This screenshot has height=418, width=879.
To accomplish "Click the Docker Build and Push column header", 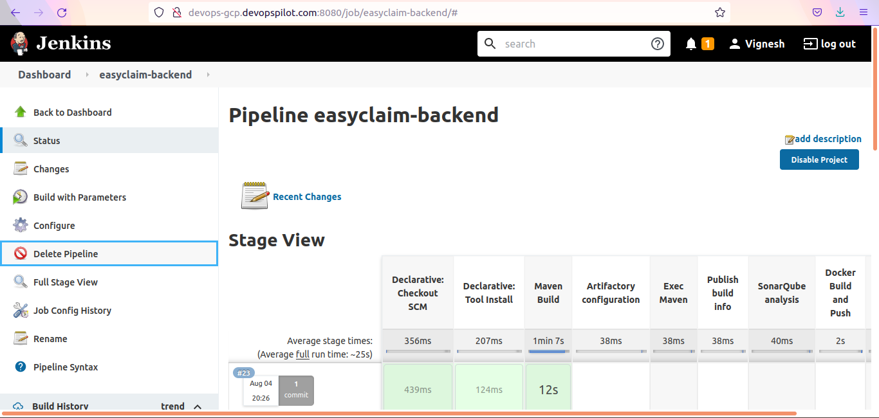I will coord(840,293).
